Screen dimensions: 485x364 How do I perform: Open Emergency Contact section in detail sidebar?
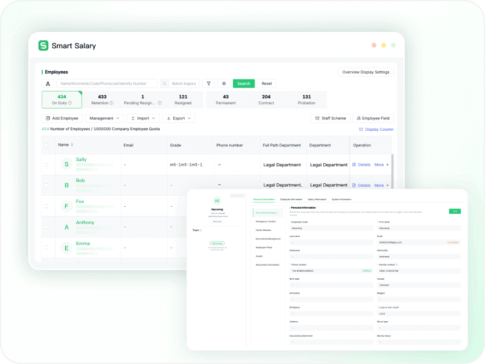265,222
